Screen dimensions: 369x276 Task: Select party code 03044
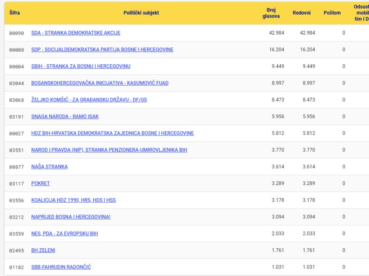[x=17, y=83]
